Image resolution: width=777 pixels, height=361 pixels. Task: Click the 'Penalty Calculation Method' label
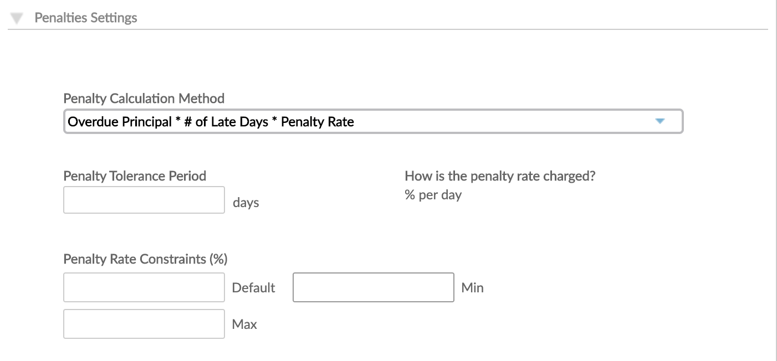click(144, 98)
